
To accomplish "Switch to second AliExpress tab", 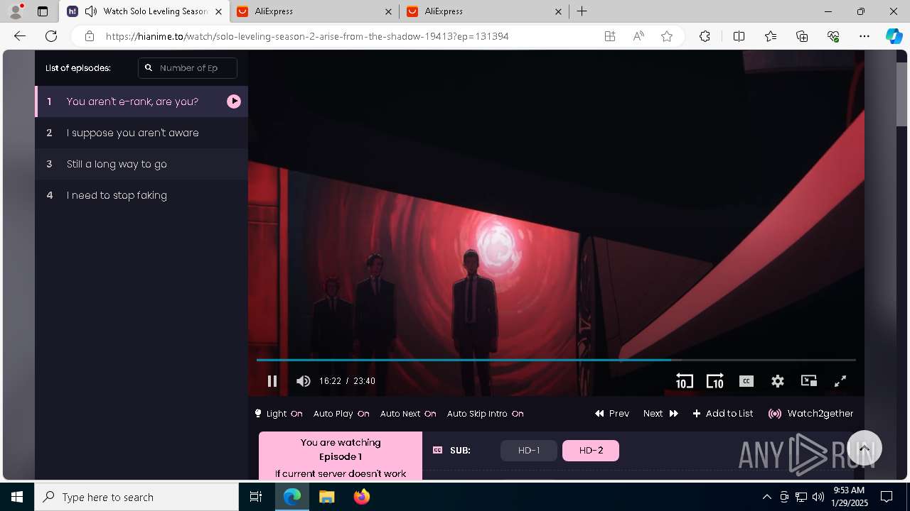I will (x=483, y=11).
